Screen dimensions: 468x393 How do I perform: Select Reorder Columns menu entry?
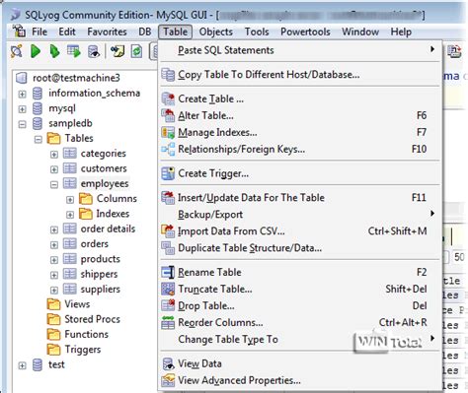(x=300, y=322)
